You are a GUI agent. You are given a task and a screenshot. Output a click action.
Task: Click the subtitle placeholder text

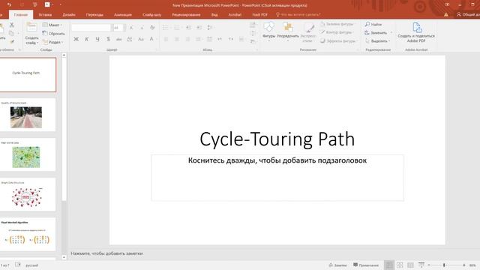[277, 160]
